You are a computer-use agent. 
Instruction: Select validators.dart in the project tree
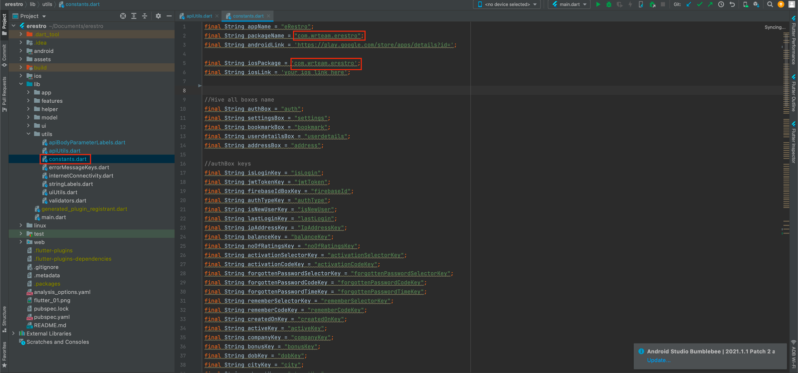click(67, 200)
